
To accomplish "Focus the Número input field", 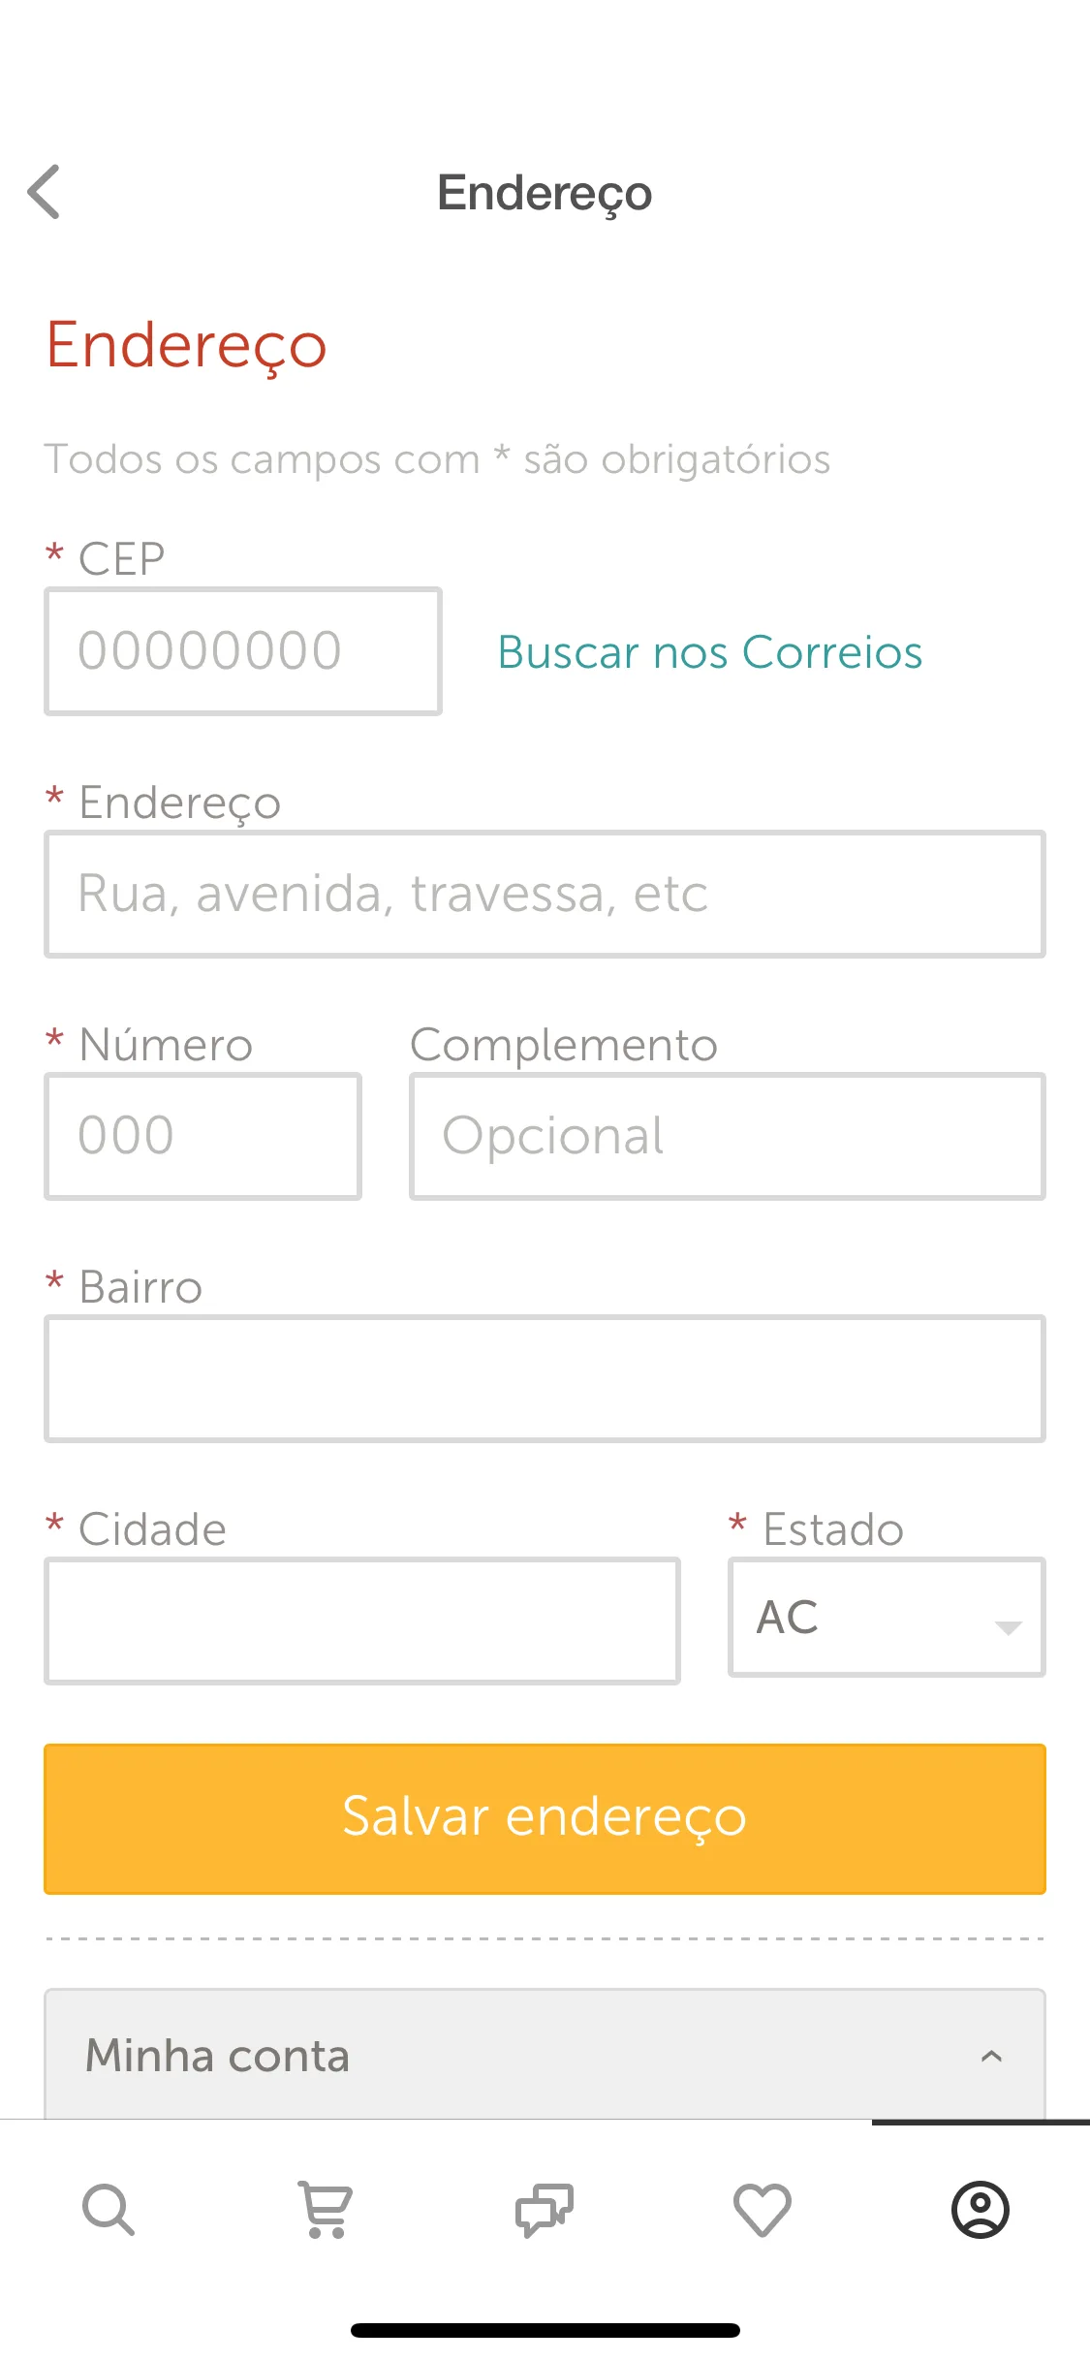I will click(x=202, y=1136).
